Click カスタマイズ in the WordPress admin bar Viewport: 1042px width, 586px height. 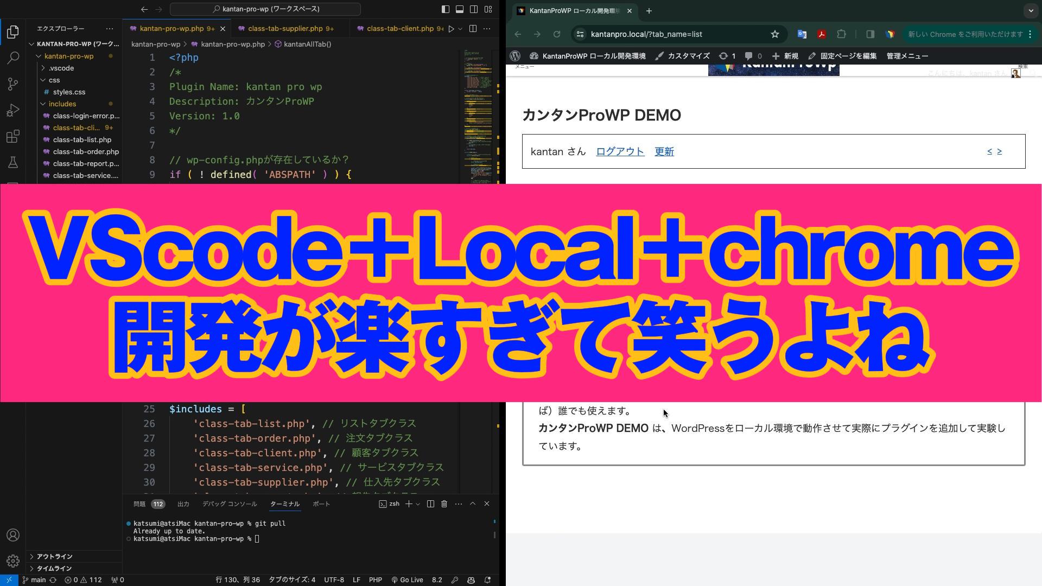point(683,56)
